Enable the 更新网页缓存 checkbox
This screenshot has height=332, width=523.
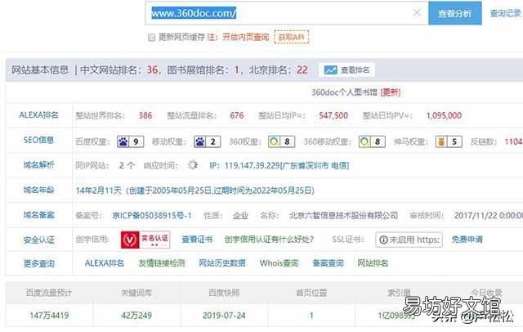coord(152,37)
